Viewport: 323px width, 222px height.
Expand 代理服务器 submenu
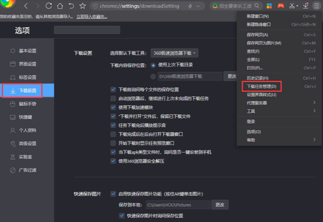279,103
